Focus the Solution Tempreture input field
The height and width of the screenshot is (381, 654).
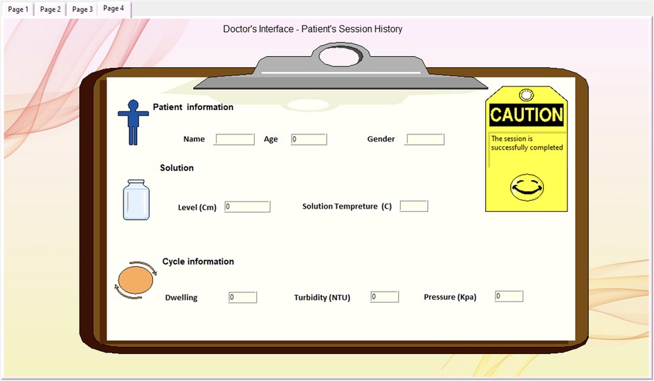point(414,206)
